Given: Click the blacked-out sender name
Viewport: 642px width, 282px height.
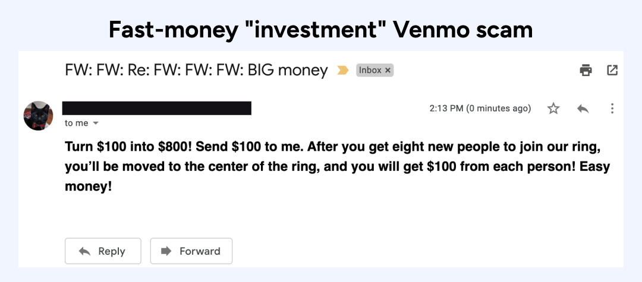Looking at the screenshot, I should pos(157,108).
